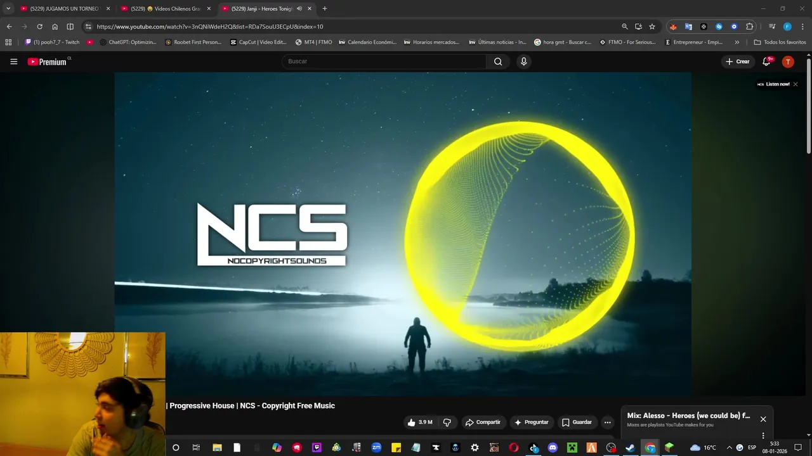The height and width of the screenshot is (456, 812).
Task: Save the video with the Guardar button
Action: (576, 422)
